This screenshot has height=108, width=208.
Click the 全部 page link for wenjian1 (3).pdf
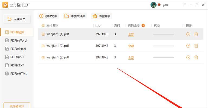(x=131, y=58)
